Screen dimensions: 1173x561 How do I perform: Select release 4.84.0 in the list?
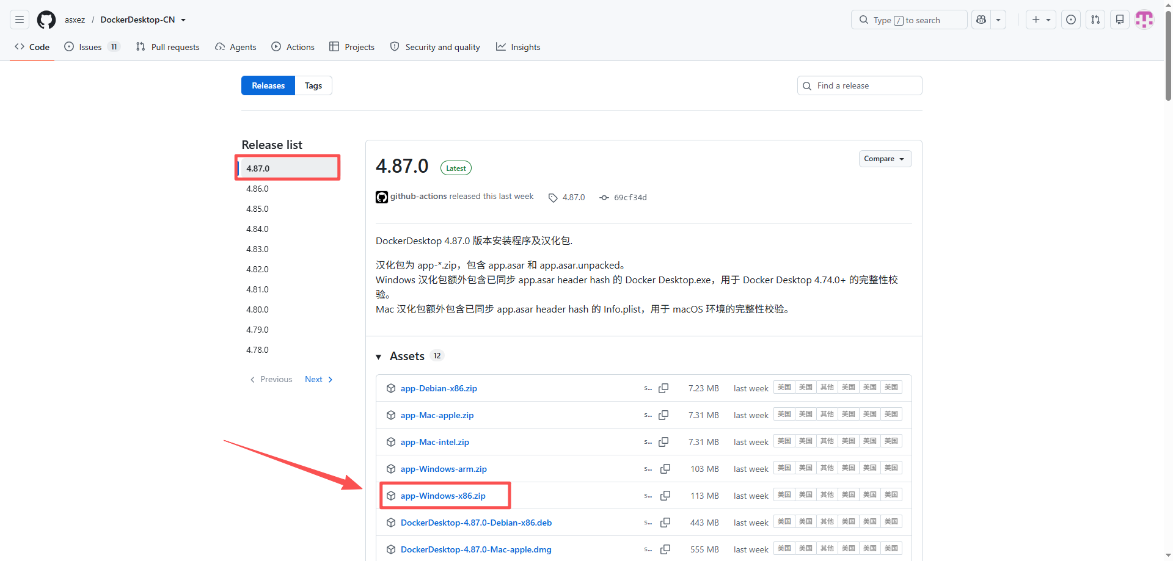257,229
